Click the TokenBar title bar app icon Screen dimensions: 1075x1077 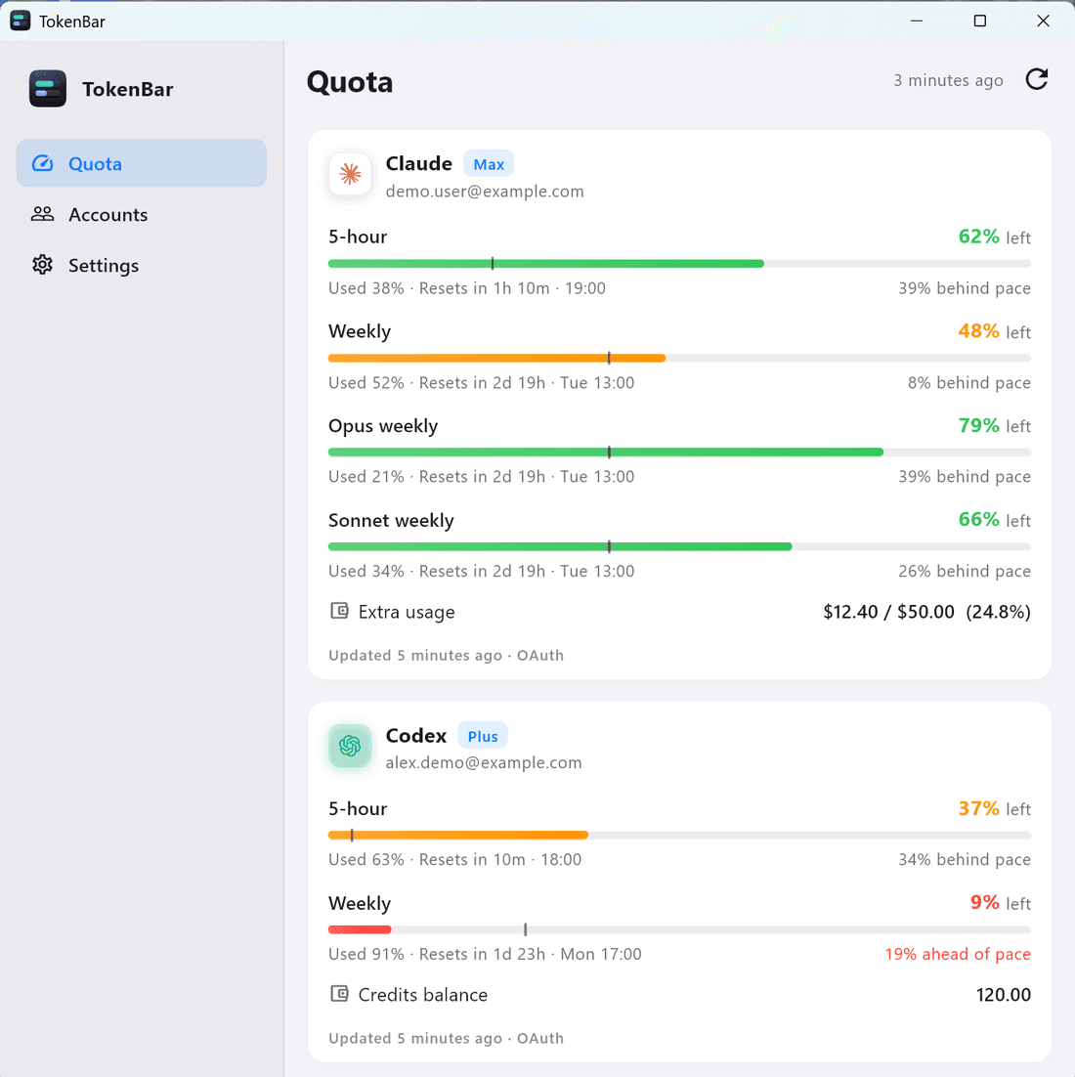point(20,21)
